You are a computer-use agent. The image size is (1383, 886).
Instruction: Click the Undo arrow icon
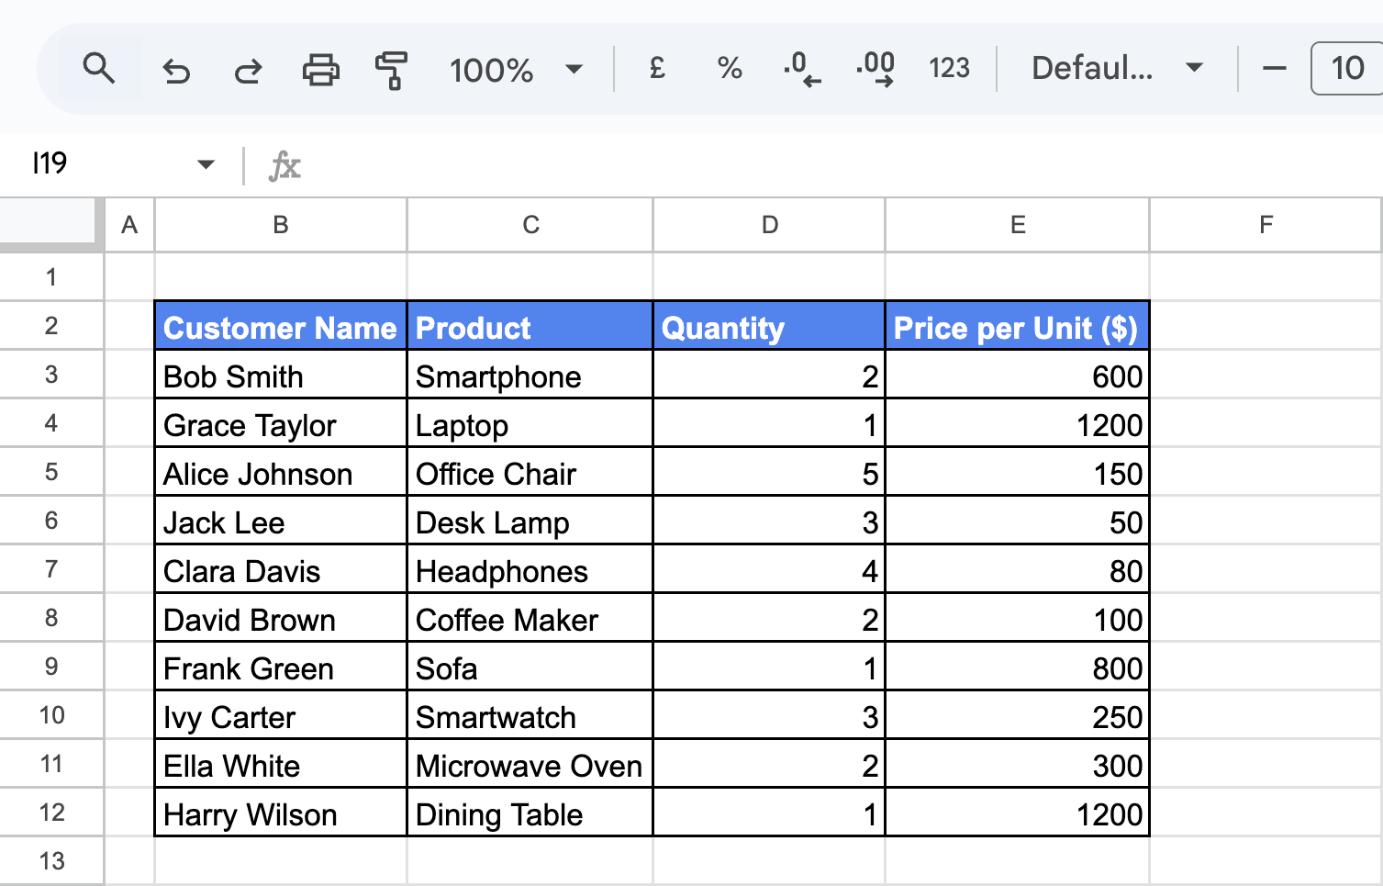(x=175, y=70)
